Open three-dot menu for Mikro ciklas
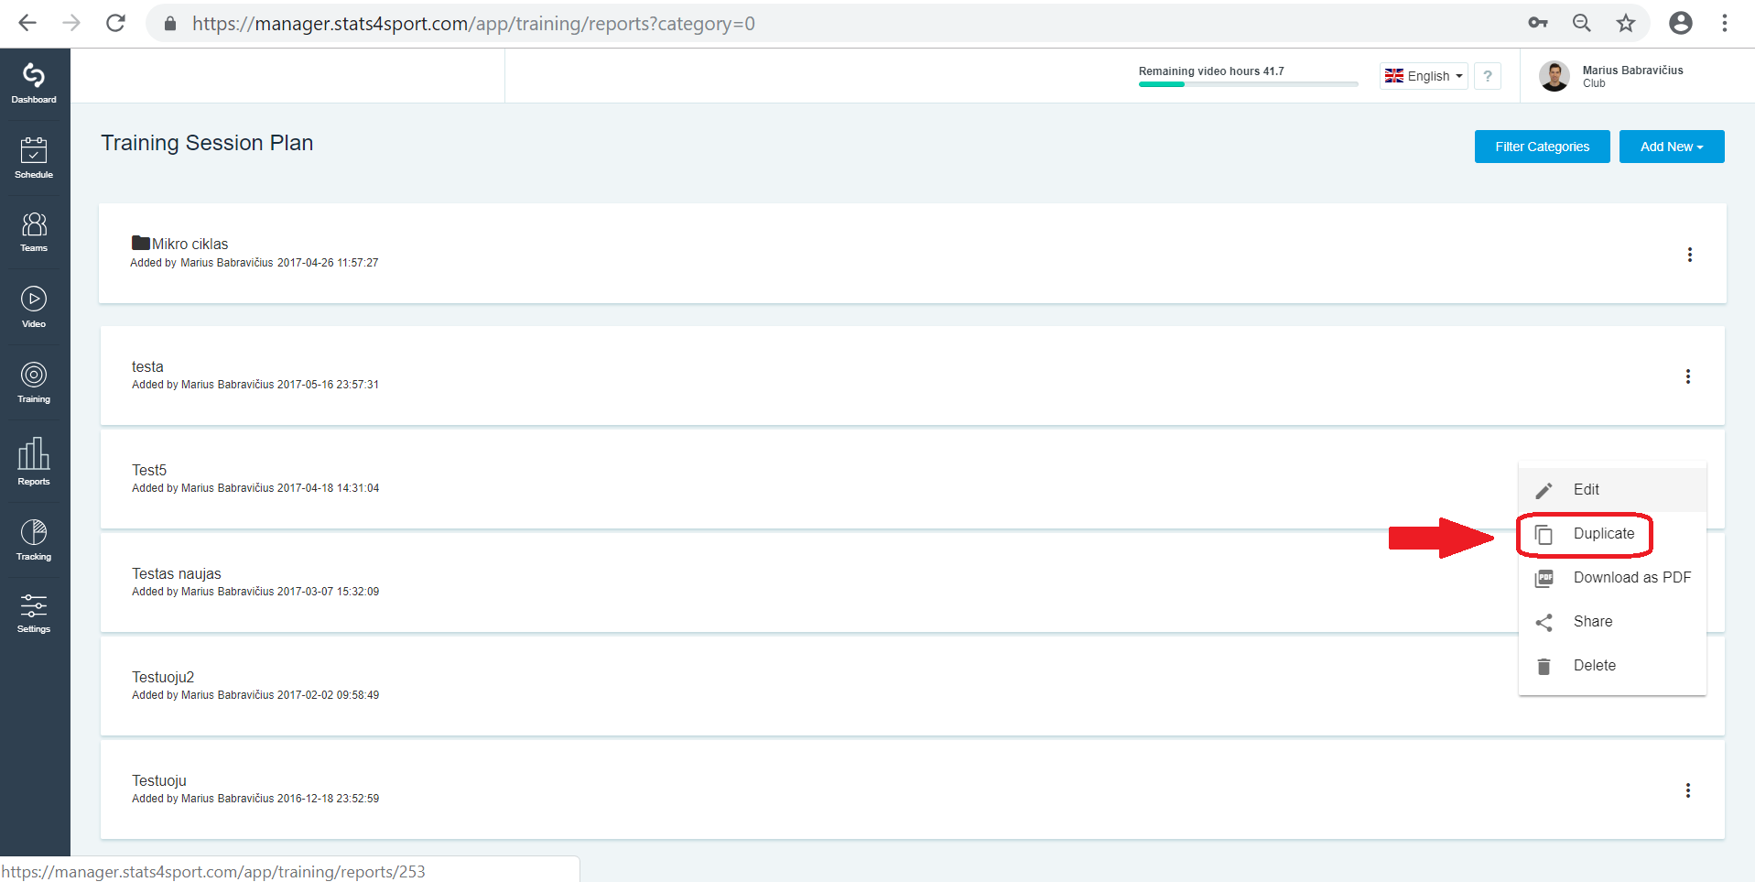 pyautogui.click(x=1690, y=255)
